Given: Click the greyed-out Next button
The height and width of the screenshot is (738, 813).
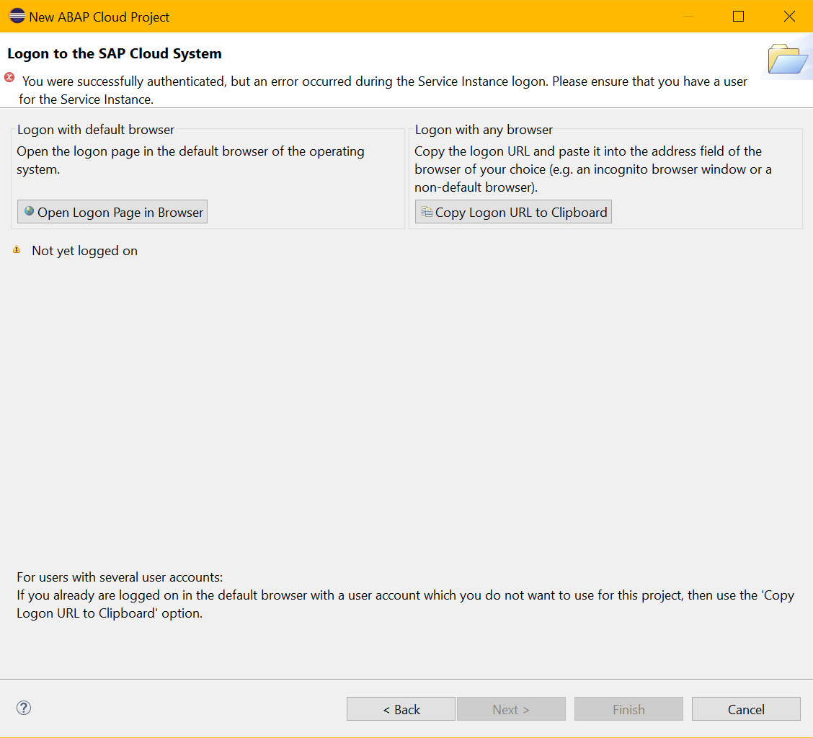Looking at the screenshot, I should click(511, 709).
